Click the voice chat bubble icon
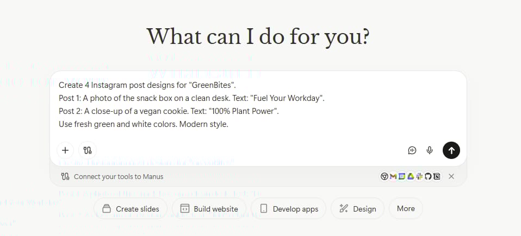Image resolution: width=521 pixels, height=236 pixels. [412, 150]
